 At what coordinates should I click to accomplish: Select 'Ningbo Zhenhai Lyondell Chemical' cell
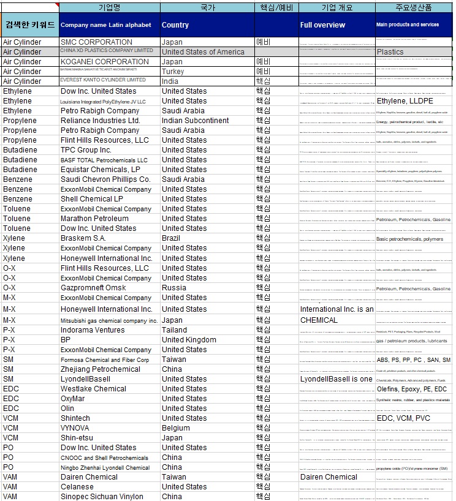[110, 467]
